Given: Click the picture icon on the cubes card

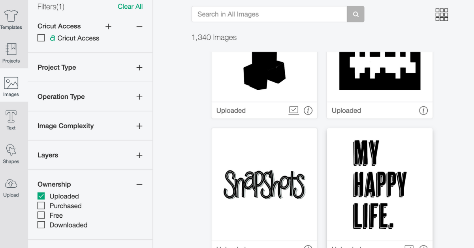Looking at the screenshot, I should click(x=293, y=110).
